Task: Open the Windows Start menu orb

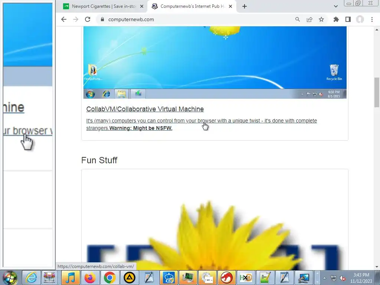Action: tap(10, 278)
